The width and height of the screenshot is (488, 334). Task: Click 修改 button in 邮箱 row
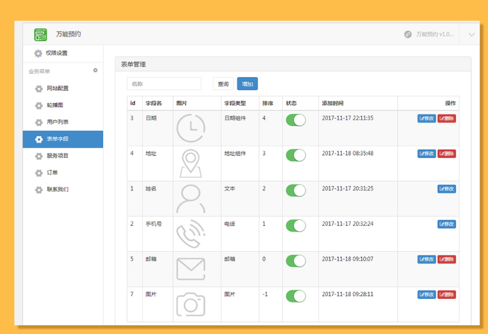[x=426, y=259]
